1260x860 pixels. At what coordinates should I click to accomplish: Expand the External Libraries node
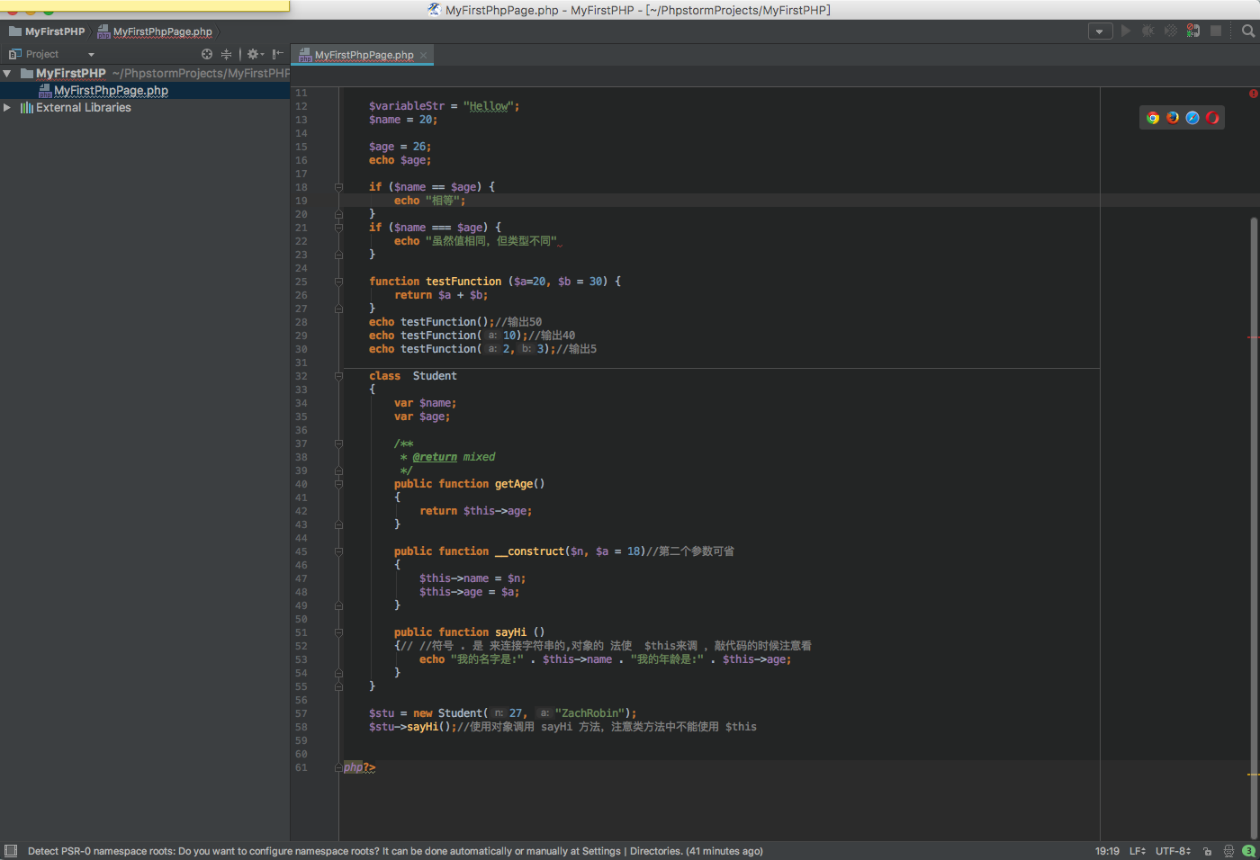[7, 107]
